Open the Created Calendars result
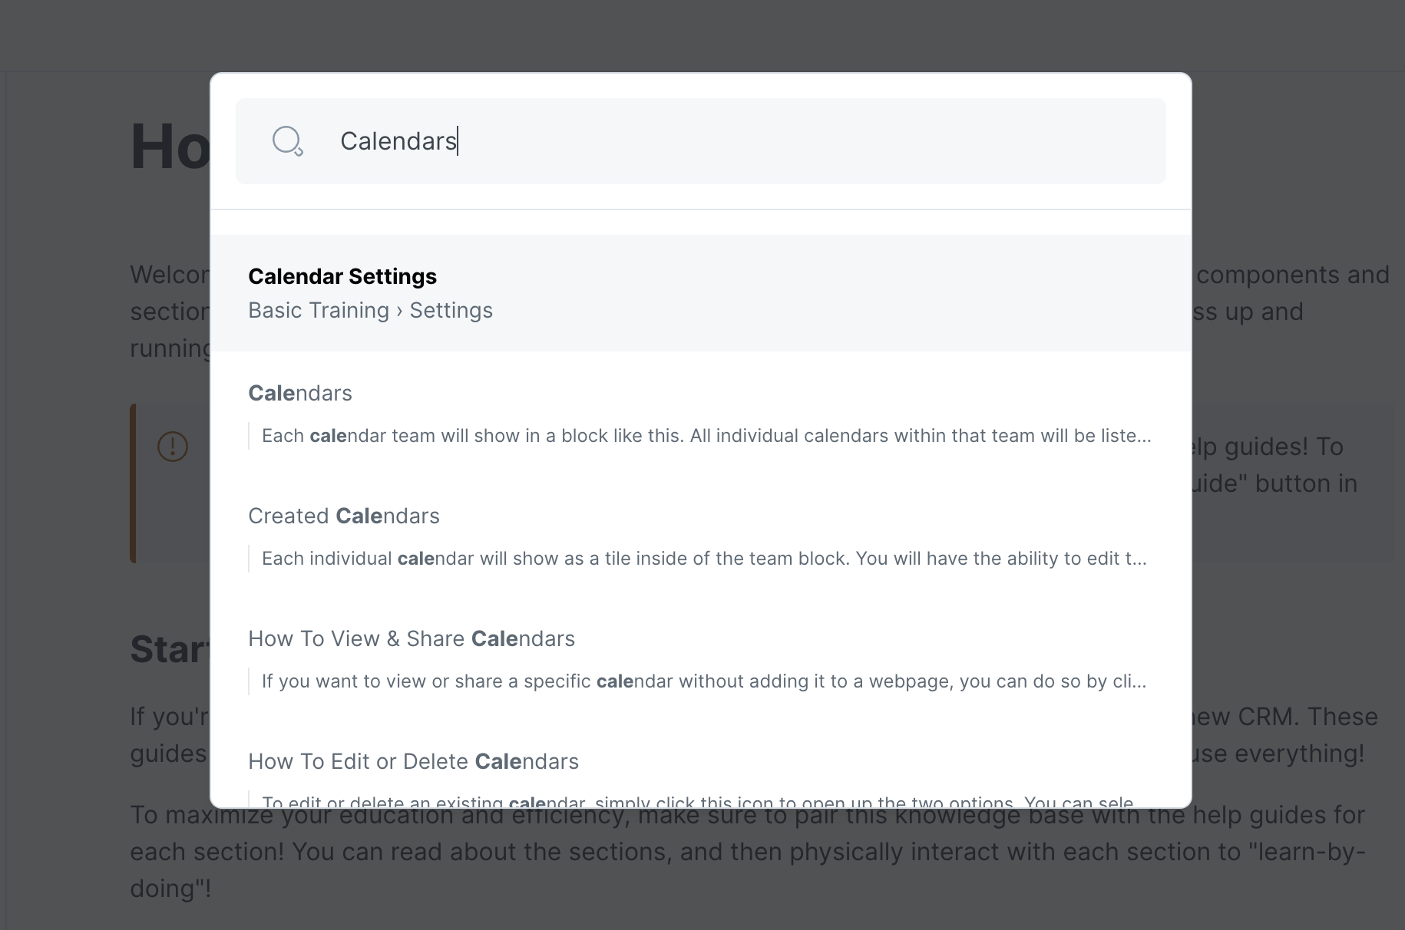This screenshot has height=930, width=1405. pyautogui.click(x=343, y=516)
